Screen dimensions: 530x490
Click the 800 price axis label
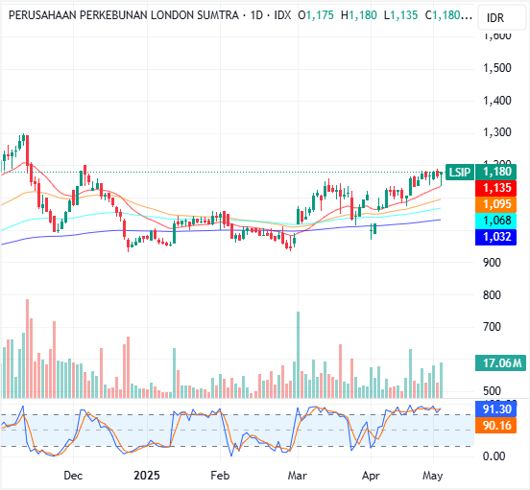[x=492, y=295]
